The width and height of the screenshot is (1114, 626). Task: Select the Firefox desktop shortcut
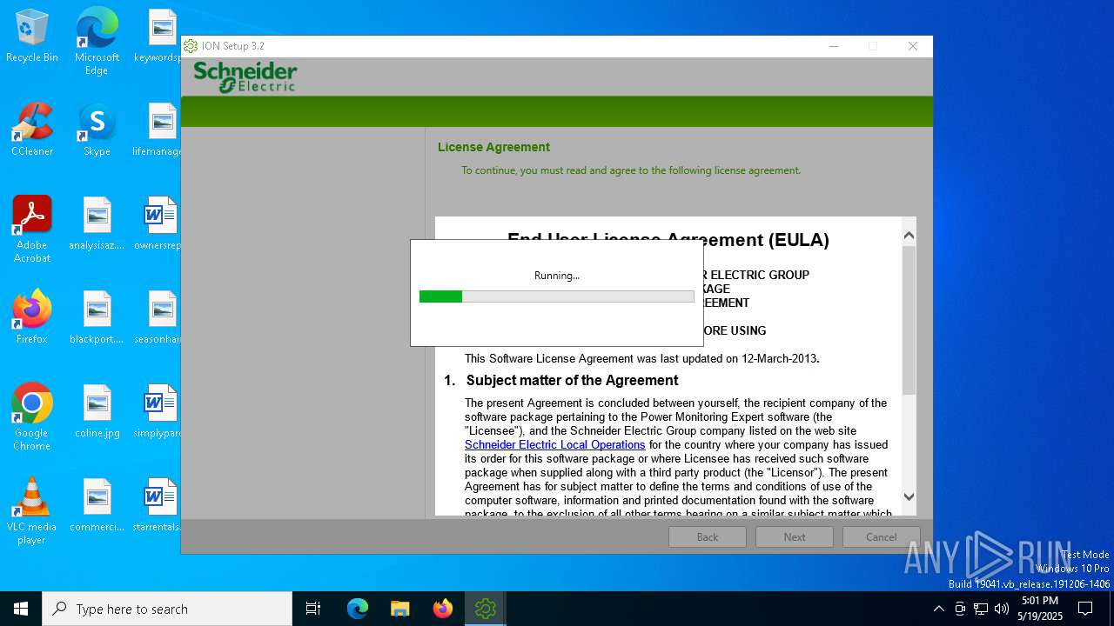(x=32, y=317)
